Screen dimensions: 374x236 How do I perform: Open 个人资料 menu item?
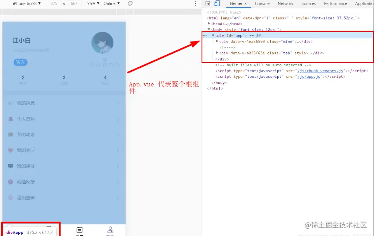coord(64,119)
